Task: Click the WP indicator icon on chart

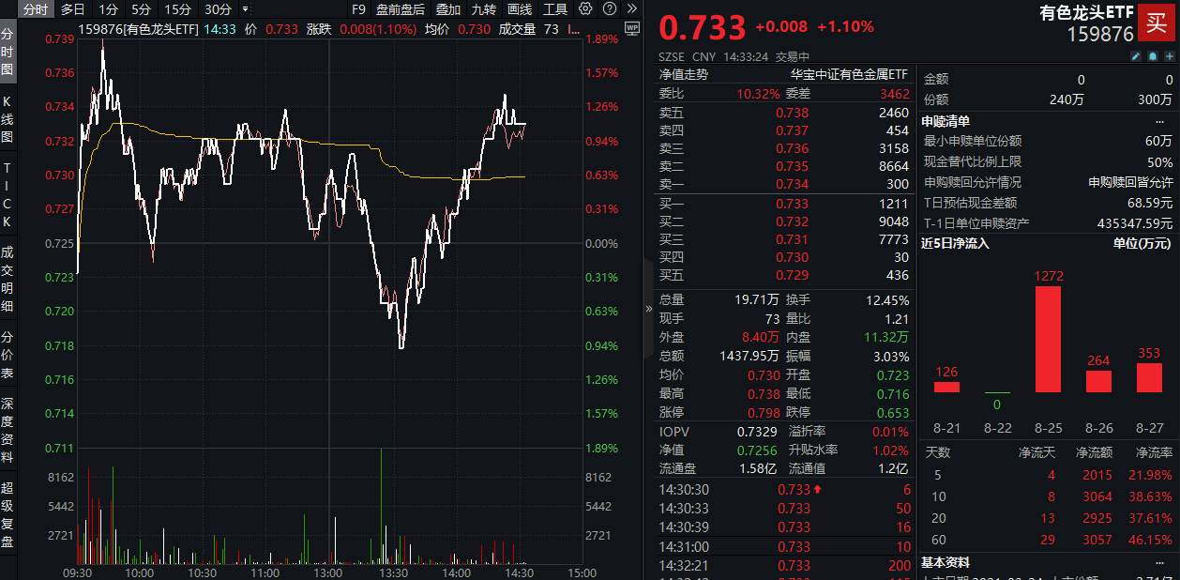Action: pos(633,29)
